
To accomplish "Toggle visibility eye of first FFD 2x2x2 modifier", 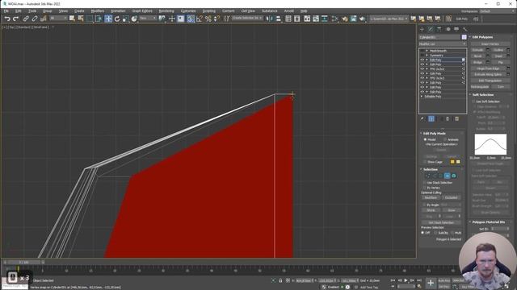I will pos(422,69).
